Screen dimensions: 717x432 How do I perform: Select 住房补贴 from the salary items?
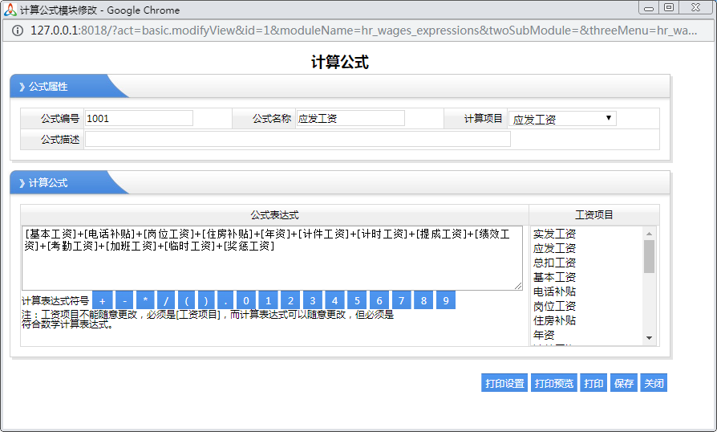click(554, 320)
